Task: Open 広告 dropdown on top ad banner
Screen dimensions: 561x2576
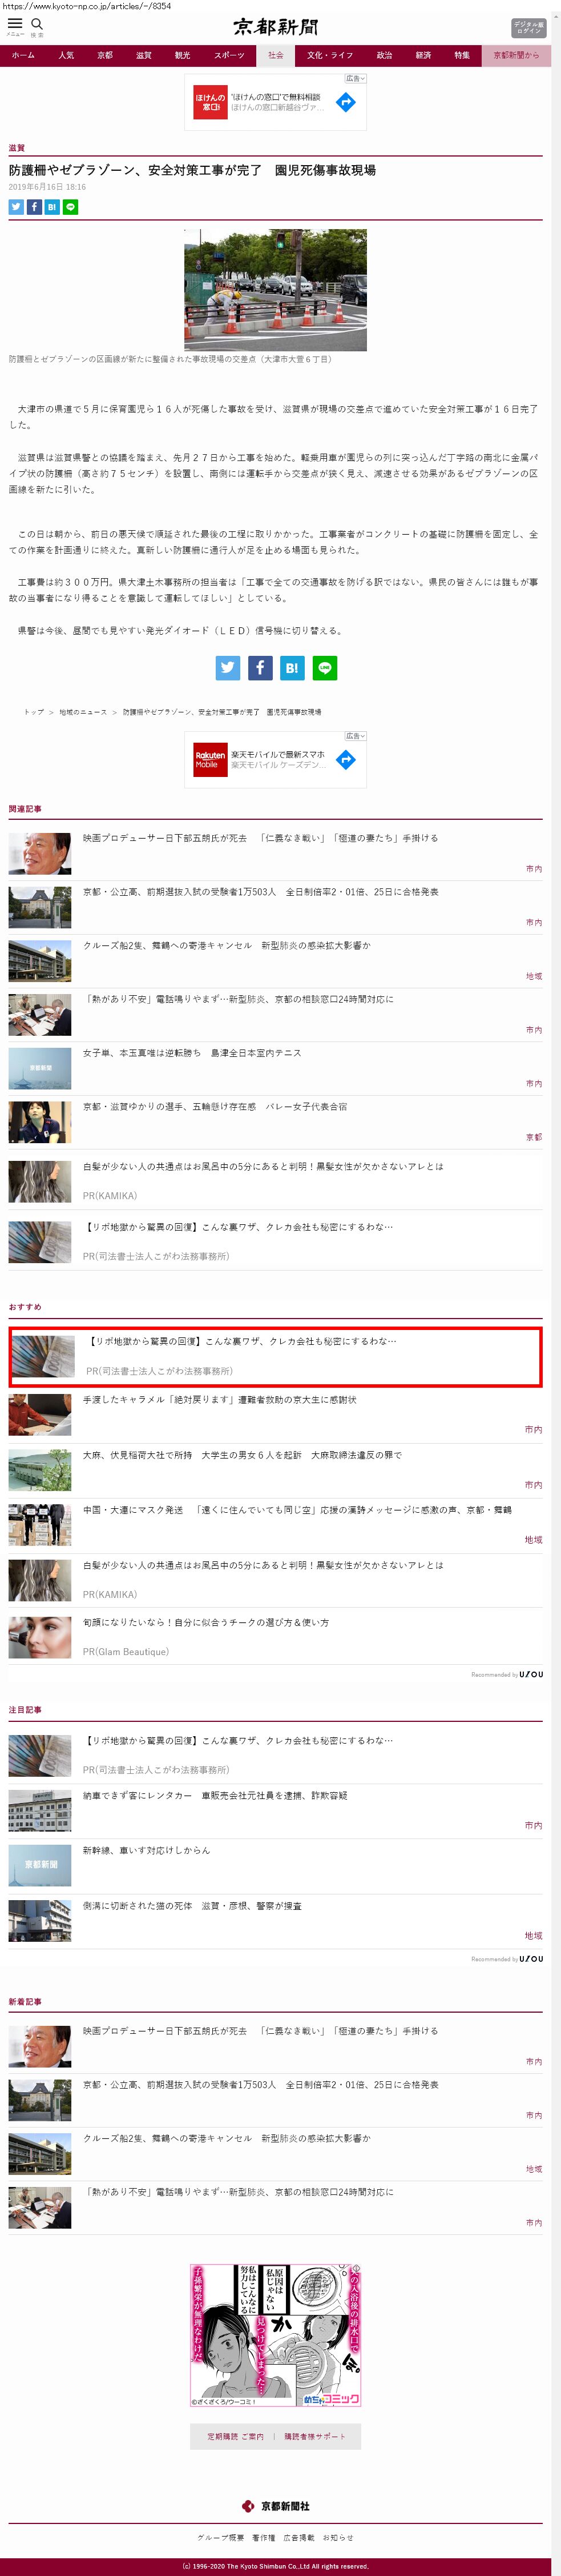Action: click(356, 78)
